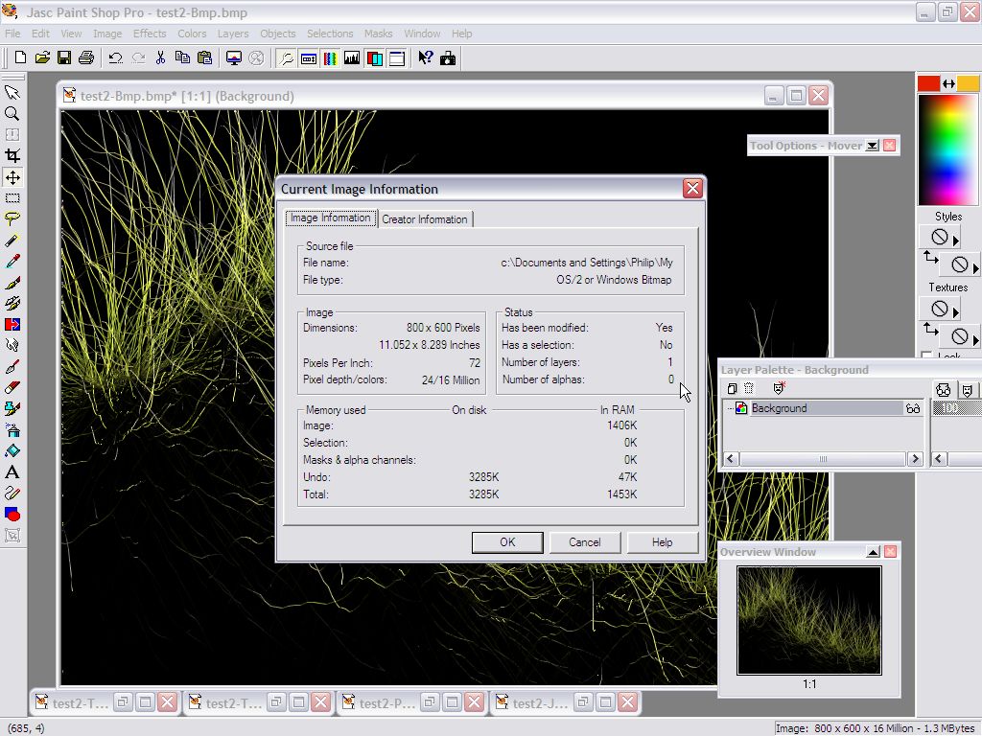Viewport: 982px width, 736px height.
Task: Click the Help button in the dialog
Action: pos(662,542)
